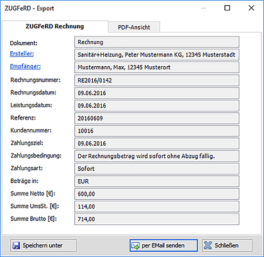Click the Summe Netto [€]: label
The image size is (264, 257).
point(33,193)
